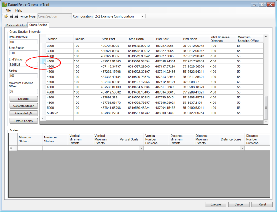Switch to Data and Output tab
The image size is (277, 212).
(16, 25)
